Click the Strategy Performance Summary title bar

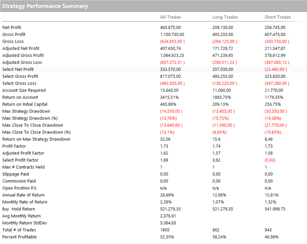click(x=45, y=6)
